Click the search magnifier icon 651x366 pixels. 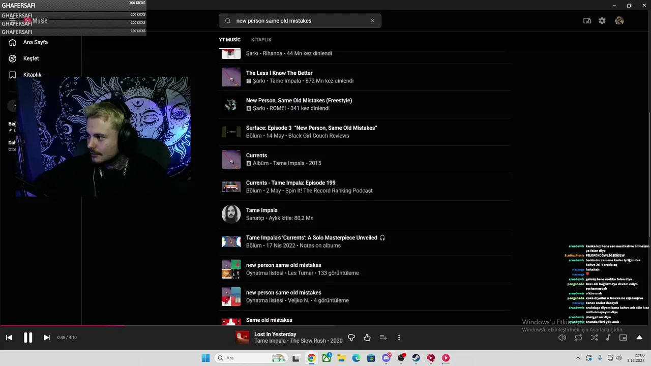coord(228,21)
